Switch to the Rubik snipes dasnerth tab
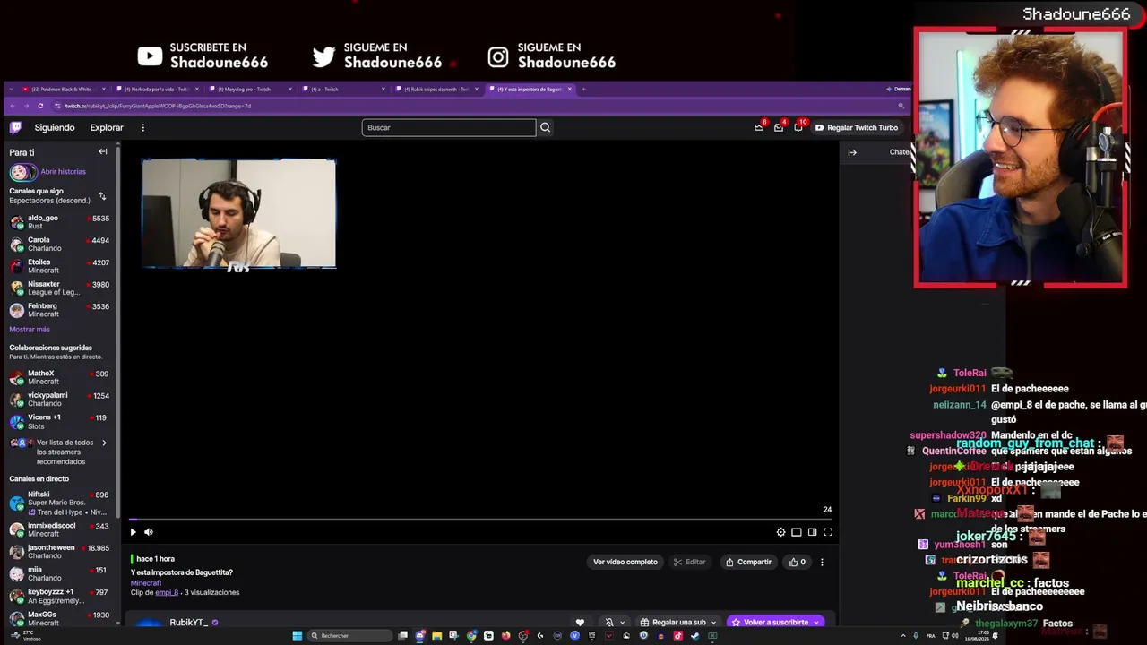 coord(436,90)
